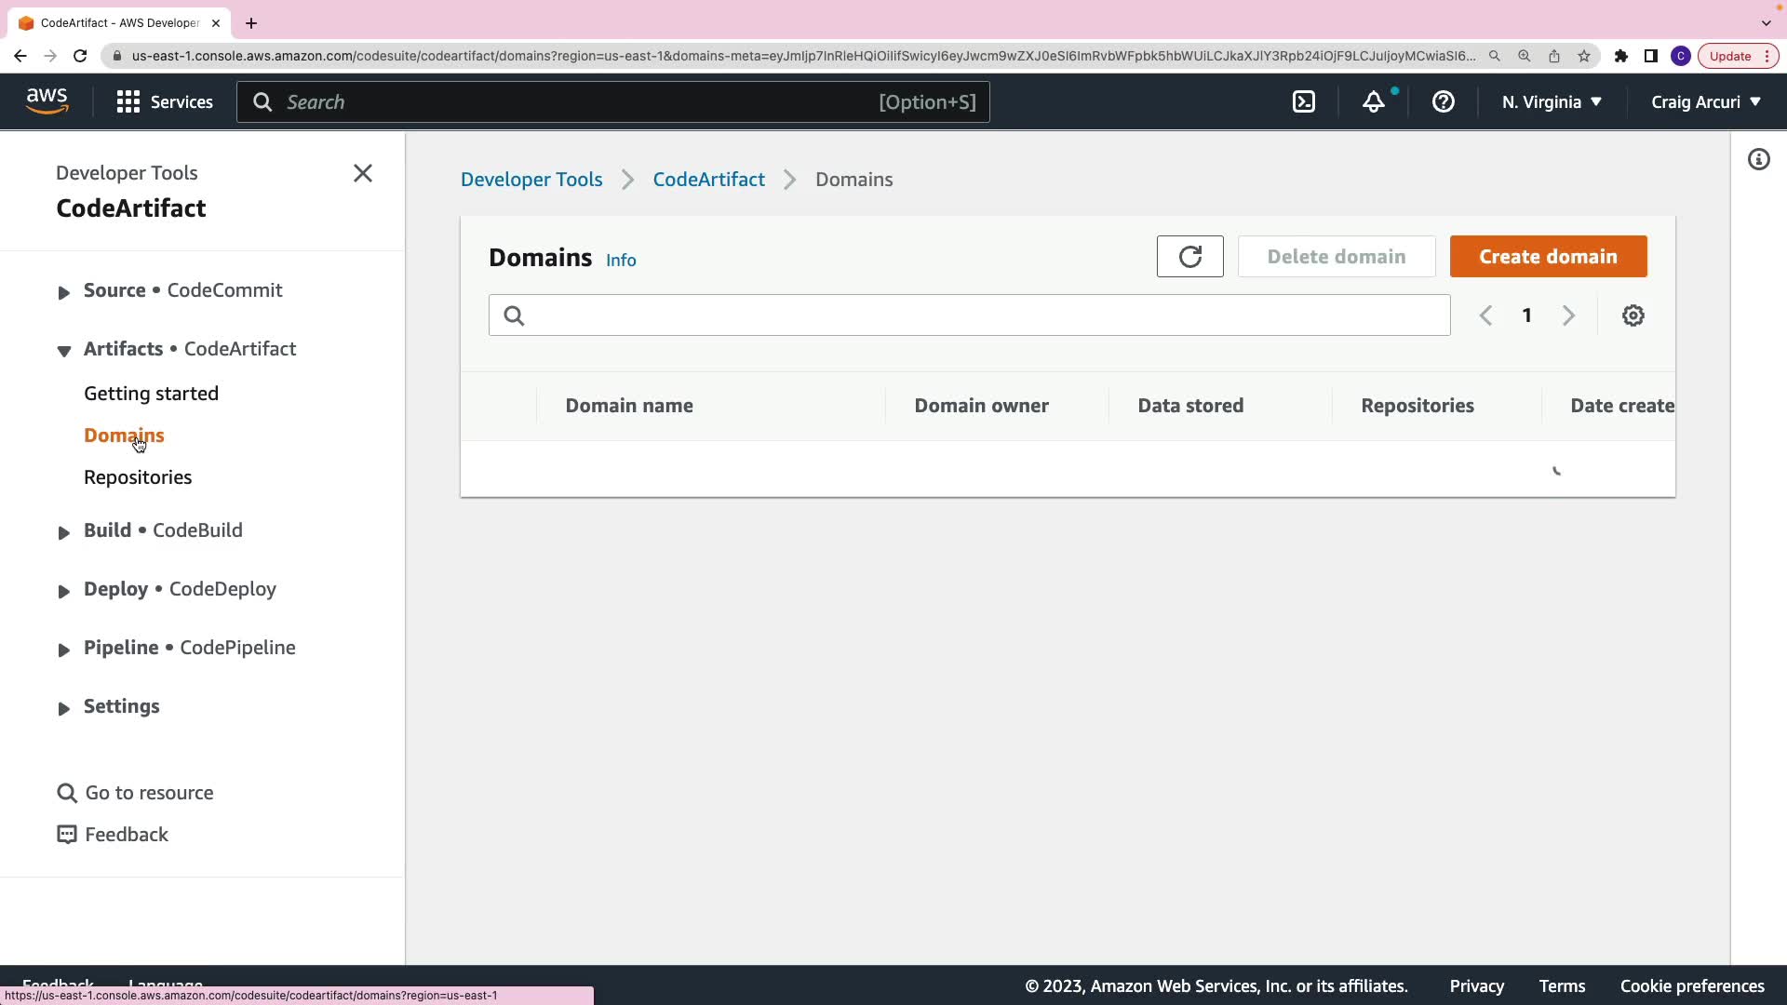This screenshot has width=1787, height=1005.
Task: Open Craig Arcuri account menu
Action: (x=1705, y=102)
